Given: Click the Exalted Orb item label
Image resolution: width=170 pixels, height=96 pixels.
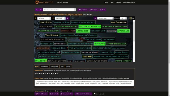Looking at the screenshot, I should (x=124, y=31).
